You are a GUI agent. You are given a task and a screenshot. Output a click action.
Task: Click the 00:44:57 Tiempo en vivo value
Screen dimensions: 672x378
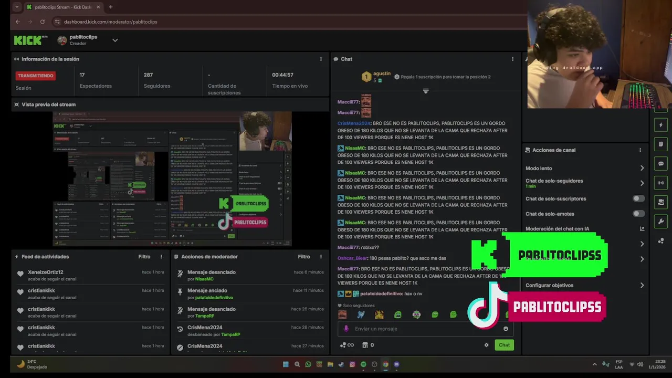coord(282,75)
